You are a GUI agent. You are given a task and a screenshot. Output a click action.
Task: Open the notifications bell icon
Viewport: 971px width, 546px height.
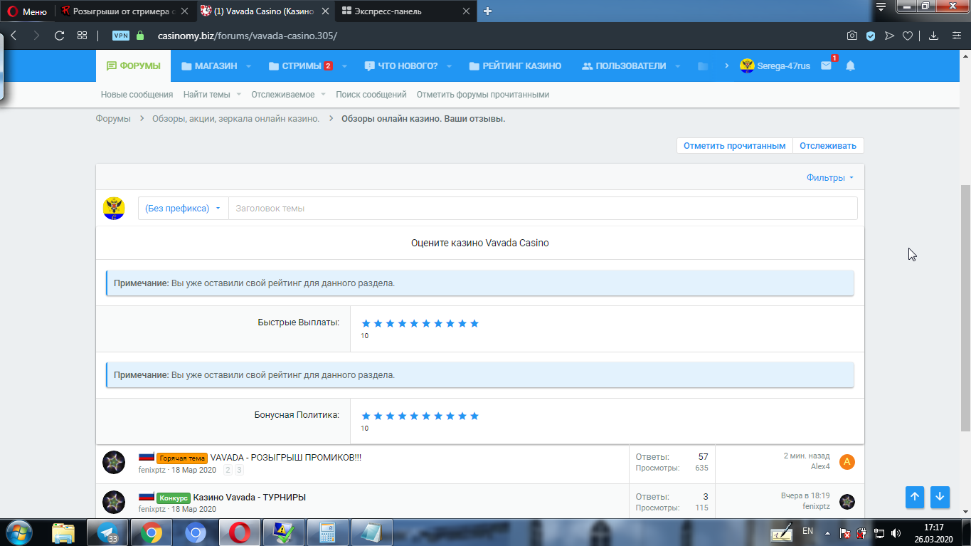(x=850, y=65)
